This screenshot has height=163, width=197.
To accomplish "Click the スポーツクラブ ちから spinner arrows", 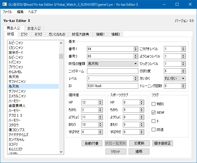I will point(142,110).
